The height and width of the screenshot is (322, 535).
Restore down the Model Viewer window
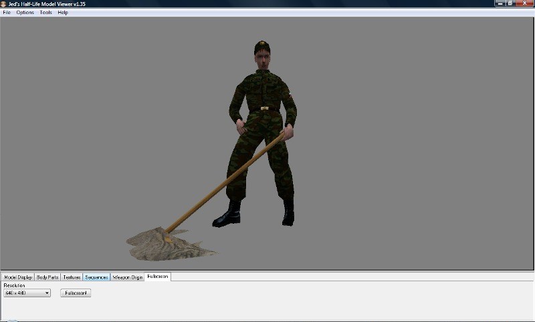click(510, 3)
